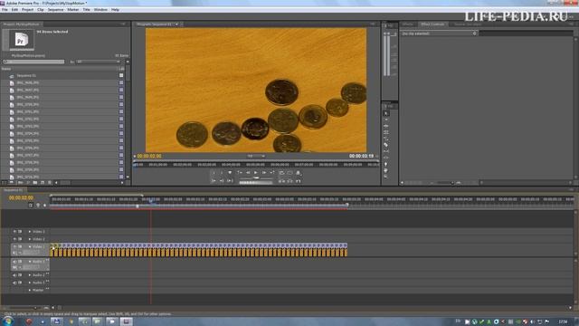Click the Lift button in Program monitor

281,181
